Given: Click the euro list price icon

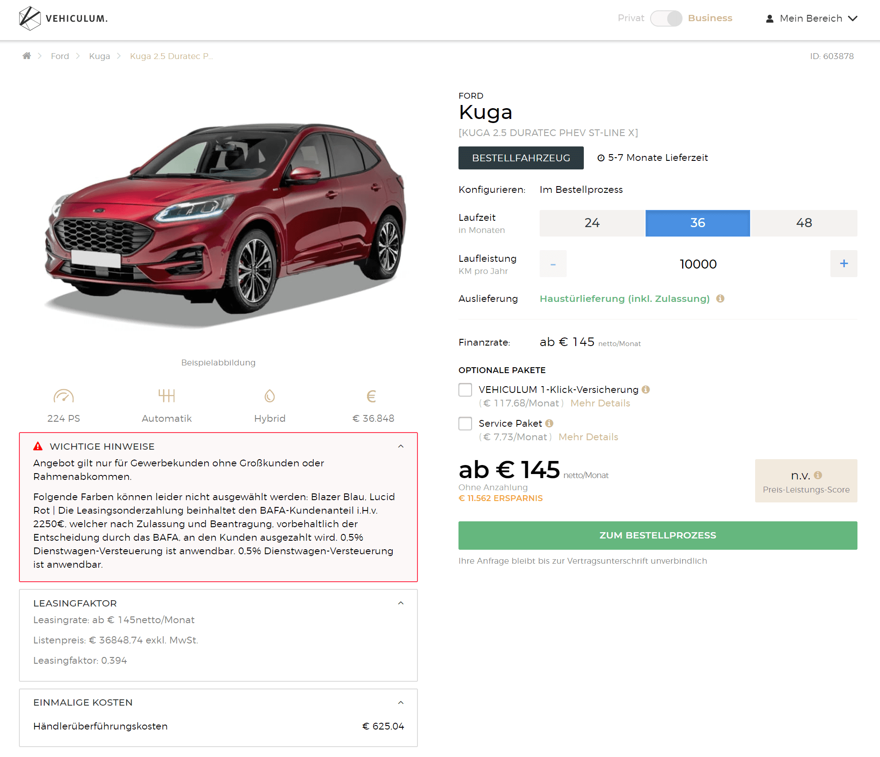Looking at the screenshot, I should [371, 396].
